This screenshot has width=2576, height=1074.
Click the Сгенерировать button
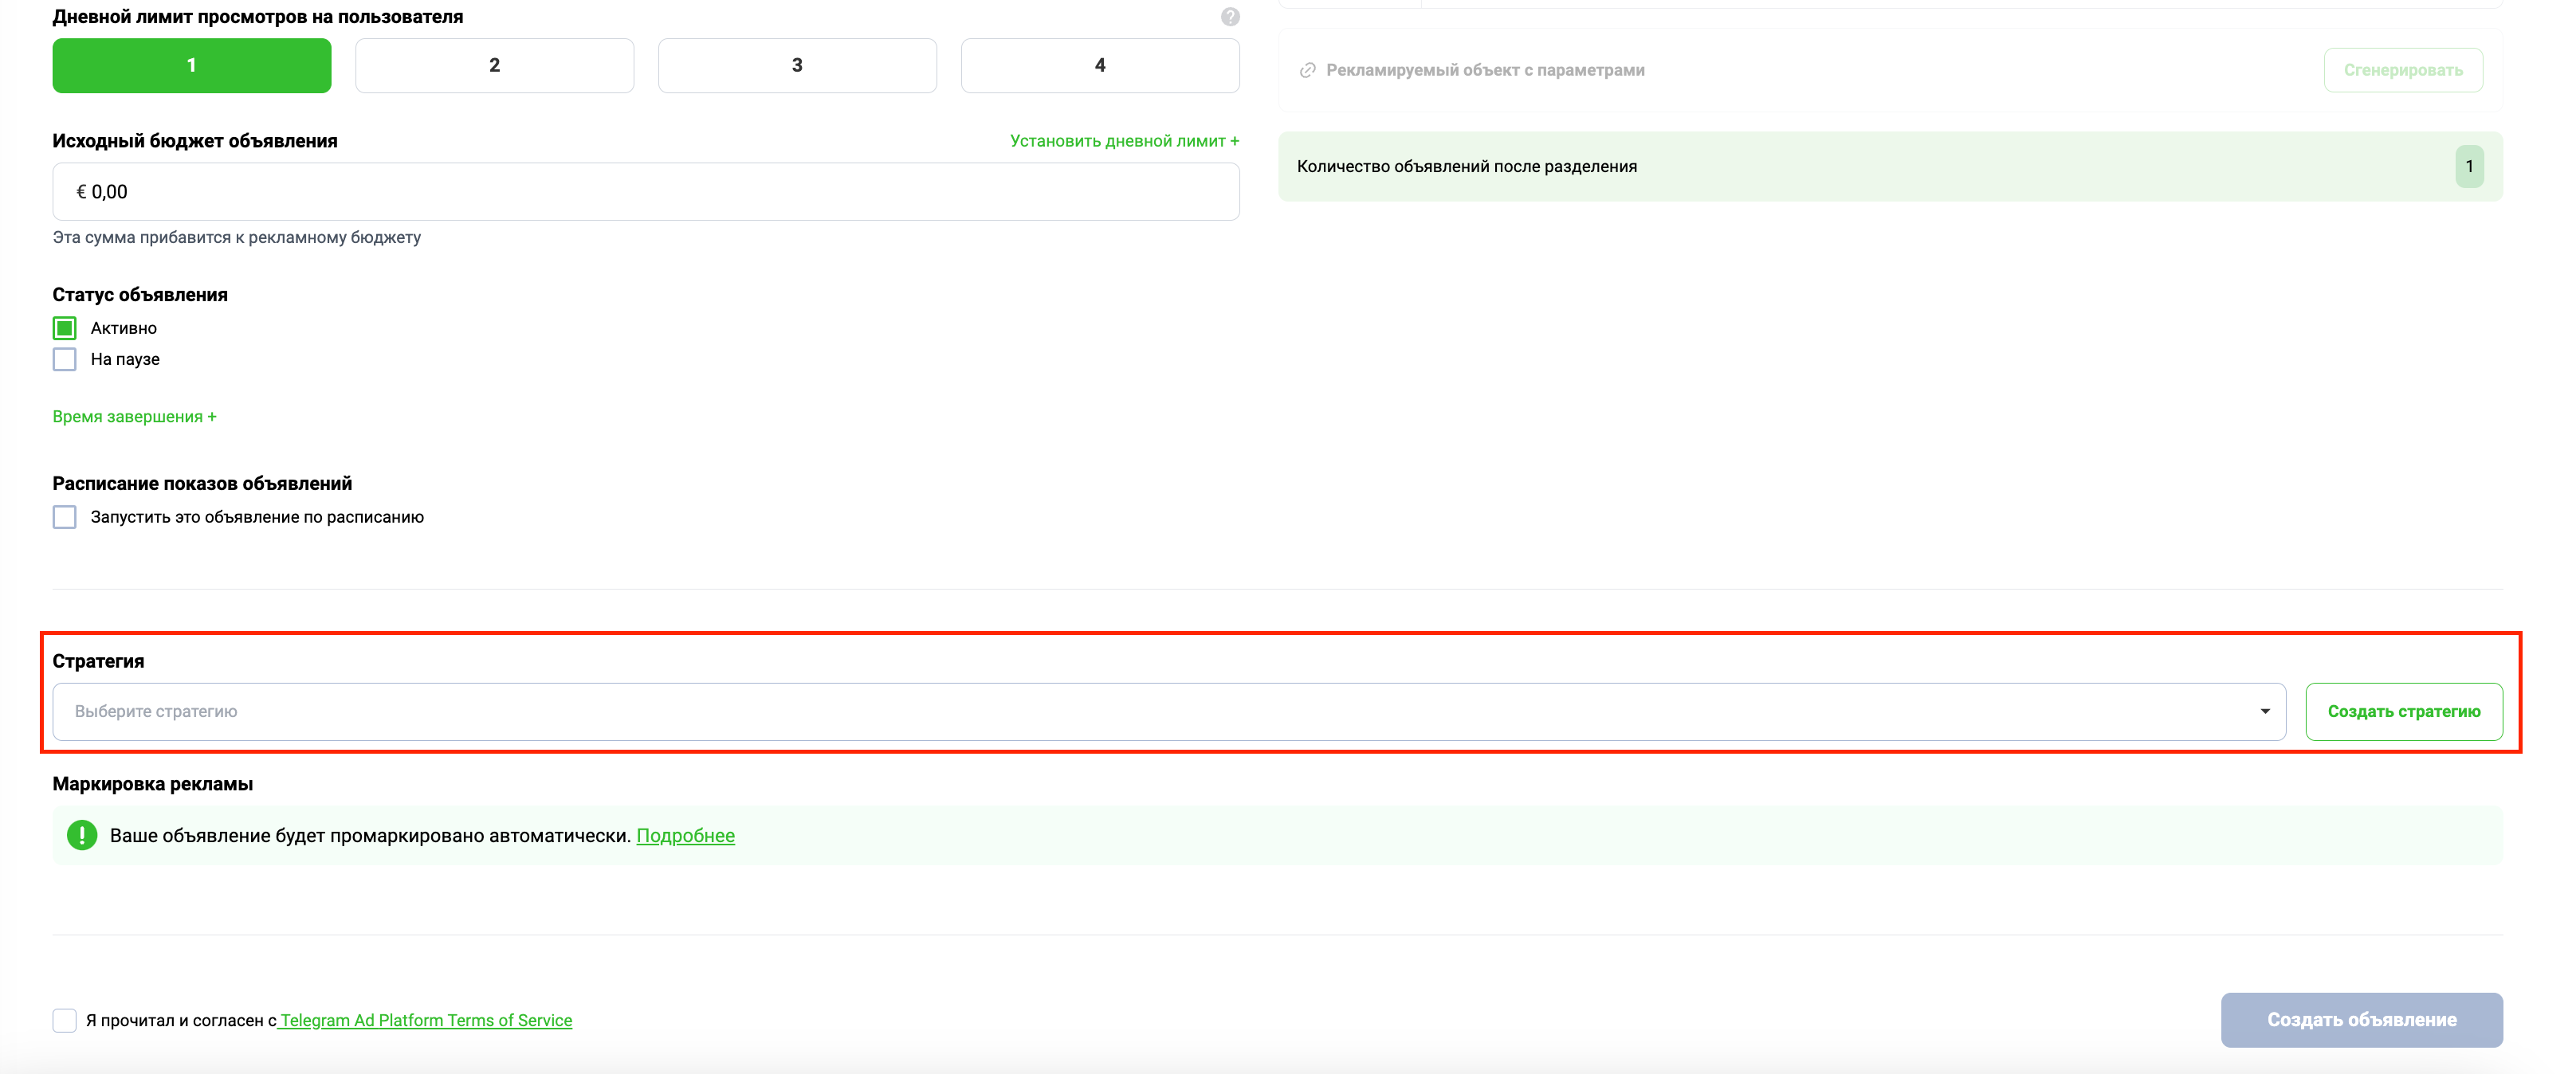(2403, 70)
